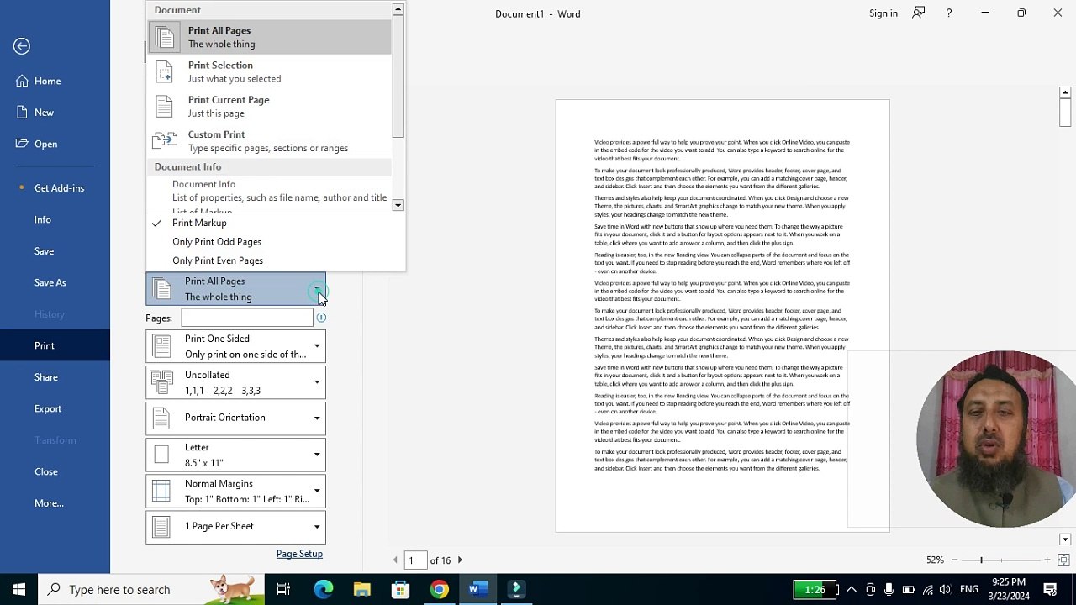Image resolution: width=1076 pixels, height=605 pixels.
Task: Open the Letter paper size dropdown
Action: click(x=235, y=455)
